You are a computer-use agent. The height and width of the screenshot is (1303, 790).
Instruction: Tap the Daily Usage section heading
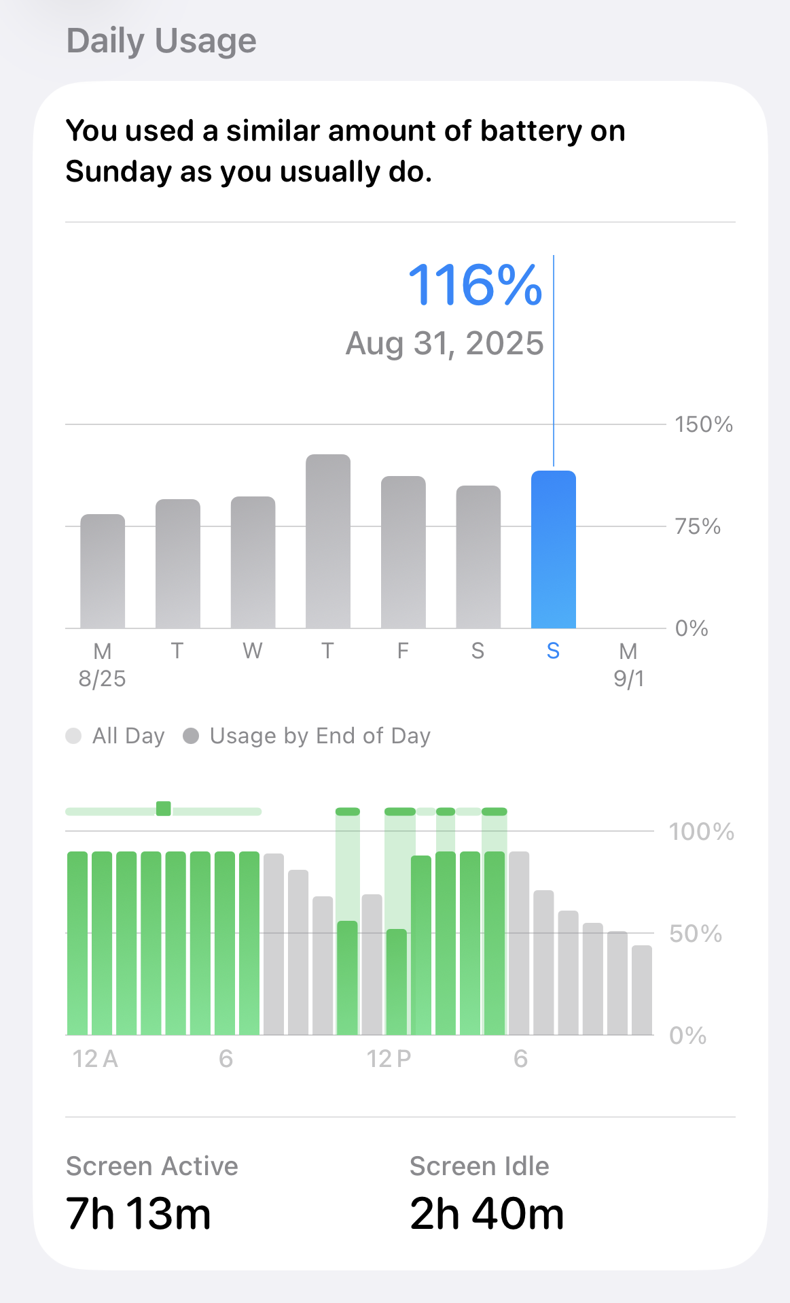point(162,41)
